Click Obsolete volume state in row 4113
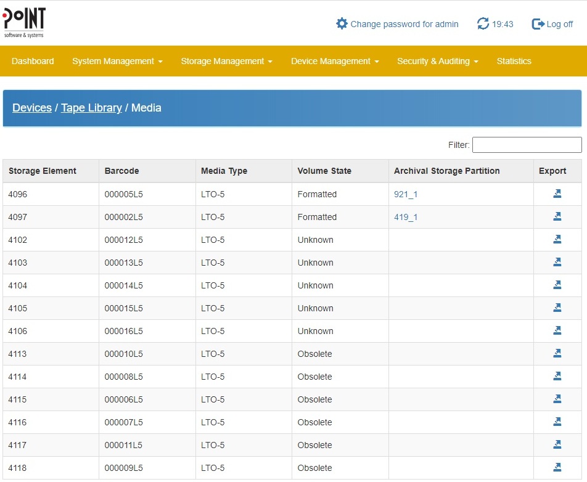The width and height of the screenshot is (587, 482). pos(315,354)
